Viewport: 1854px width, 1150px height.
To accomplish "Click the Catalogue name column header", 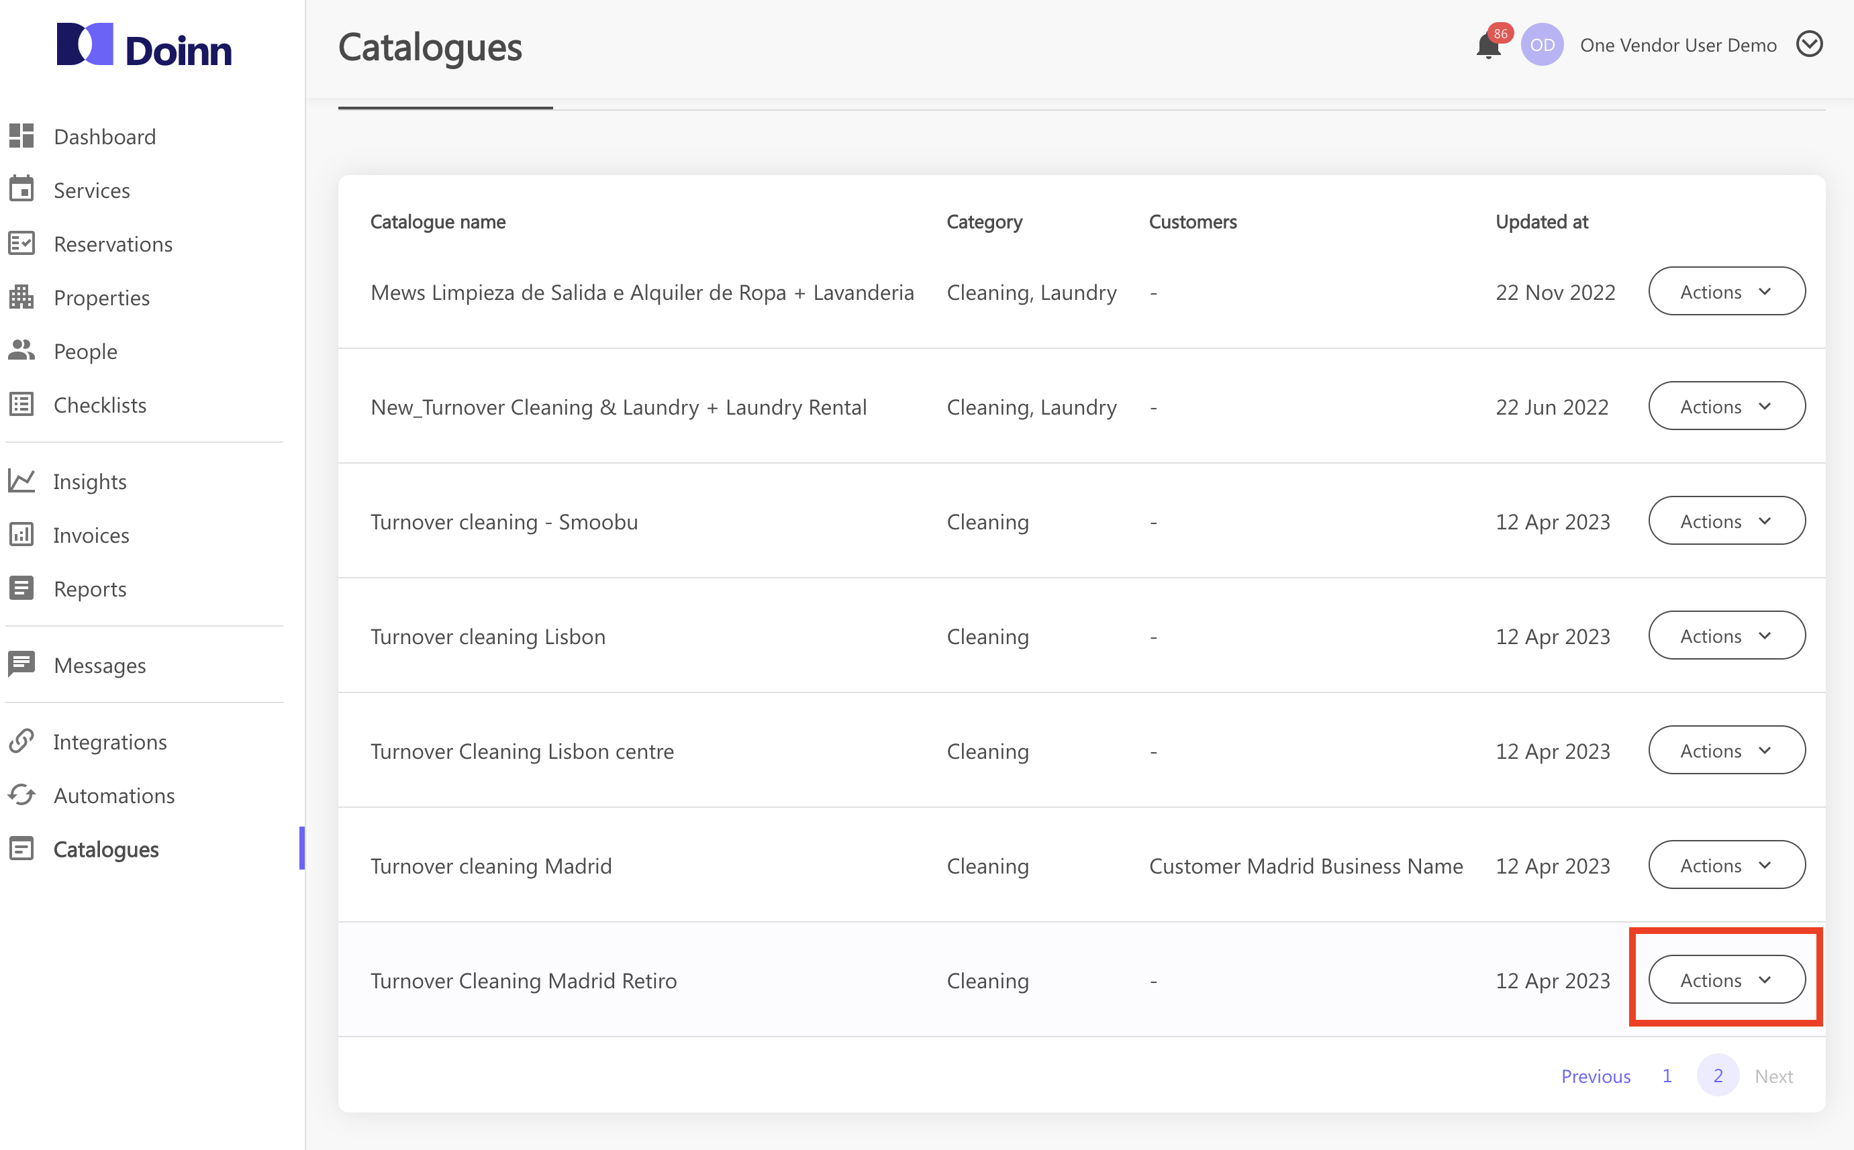I will pyautogui.click(x=438, y=222).
